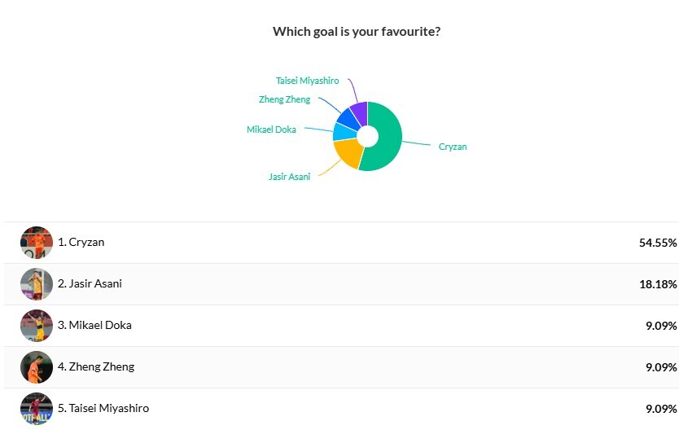Click Mikael Doka's player avatar
This screenshot has height=443, width=679.
point(37,326)
